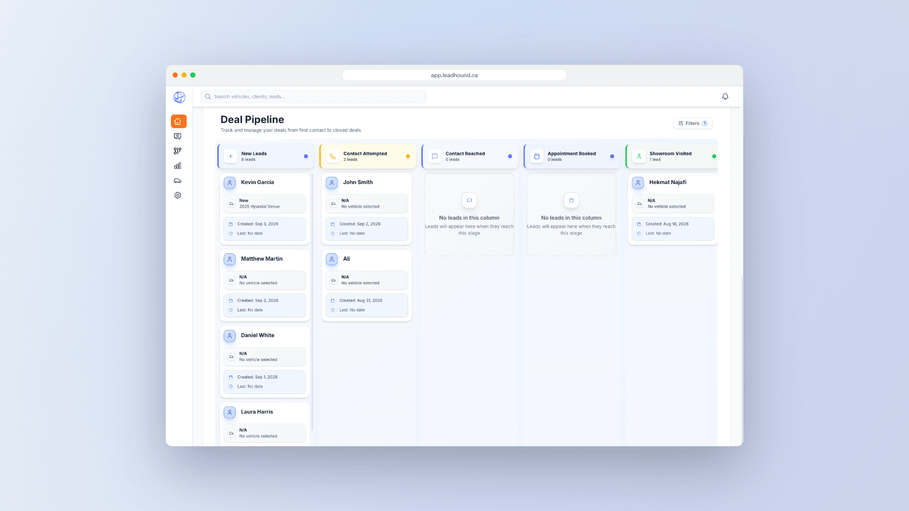Open the vehicles car icon in sidebar

pos(178,181)
